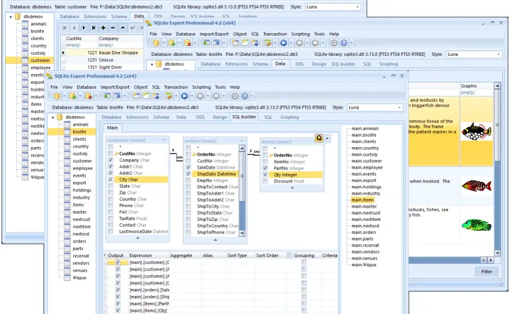This screenshot has height=314, width=511.
Task: Open Import/Export menu in front window
Action: [x=115, y=87]
